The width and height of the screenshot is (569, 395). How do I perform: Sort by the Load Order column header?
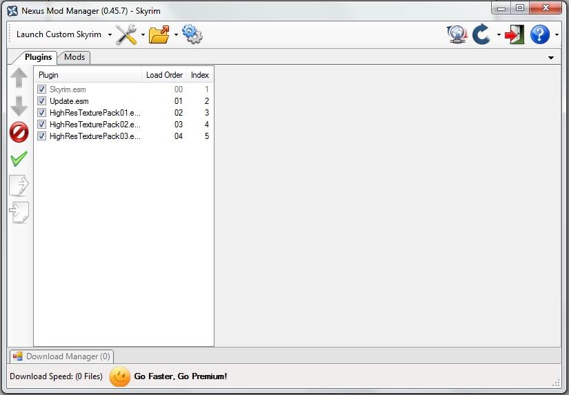[164, 75]
